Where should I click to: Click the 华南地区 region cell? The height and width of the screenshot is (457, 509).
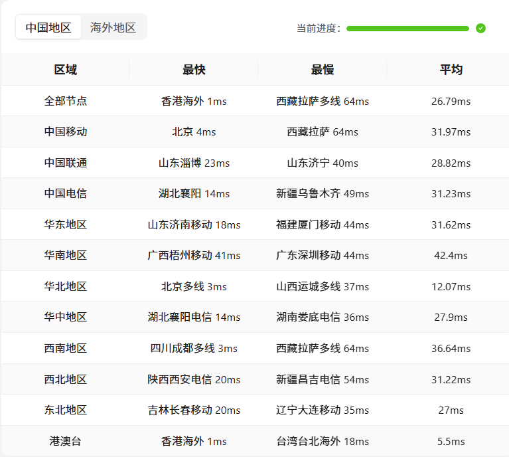pos(65,255)
